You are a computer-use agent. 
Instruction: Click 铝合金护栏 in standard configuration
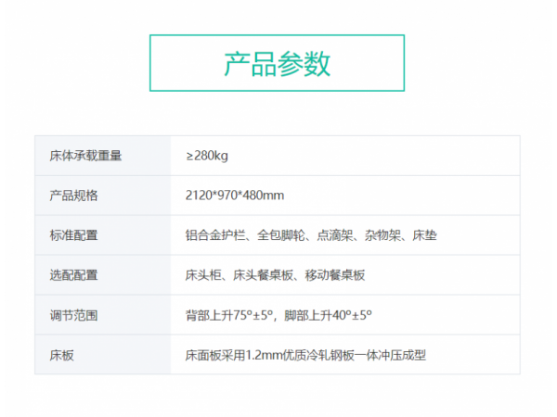tap(215, 235)
